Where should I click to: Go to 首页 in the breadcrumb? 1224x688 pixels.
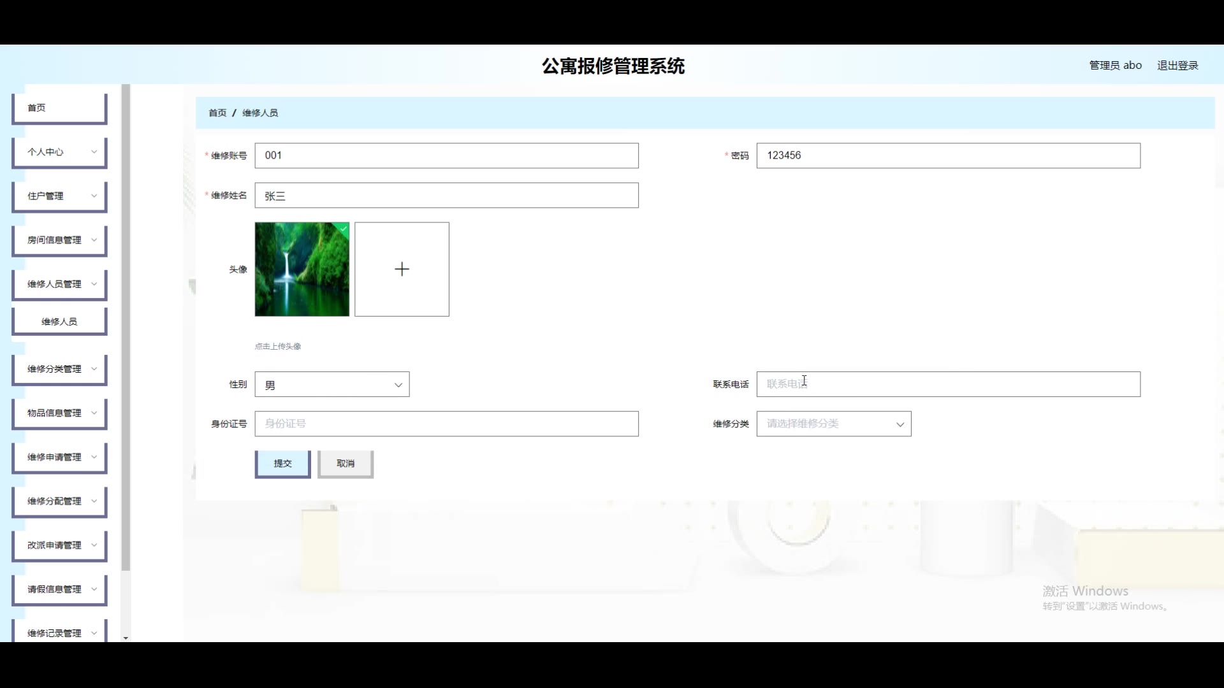click(x=217, y=113)
